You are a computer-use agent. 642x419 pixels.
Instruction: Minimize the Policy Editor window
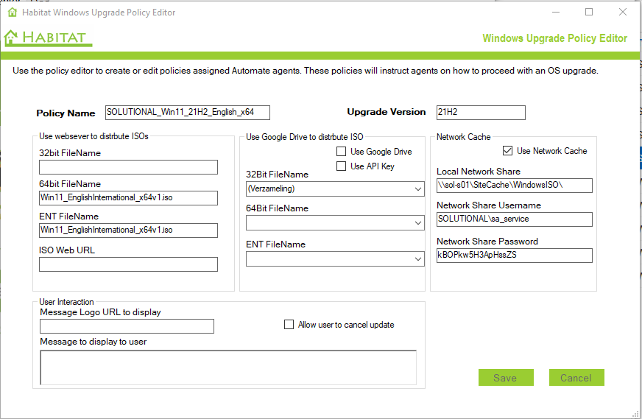point(556,13)
